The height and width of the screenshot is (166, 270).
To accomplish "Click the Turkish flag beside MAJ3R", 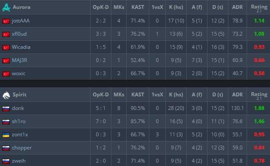I will click(x=6, y=61).
